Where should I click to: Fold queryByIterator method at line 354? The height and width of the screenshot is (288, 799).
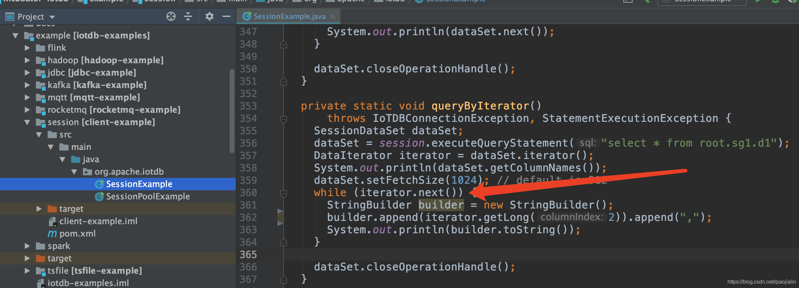click(284, 119)
